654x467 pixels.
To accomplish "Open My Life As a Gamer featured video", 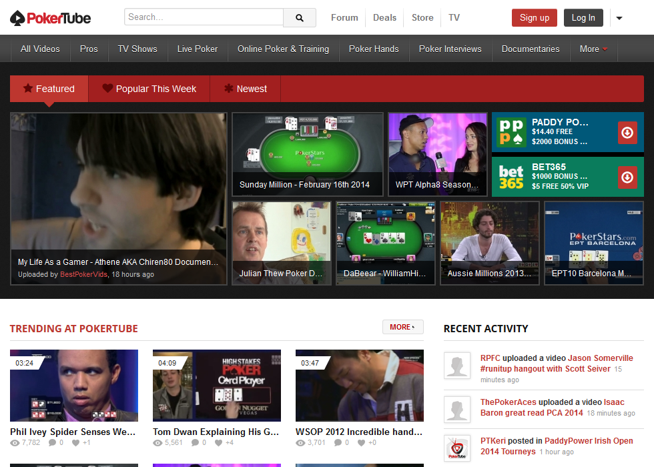I will (x=119, y=199).
